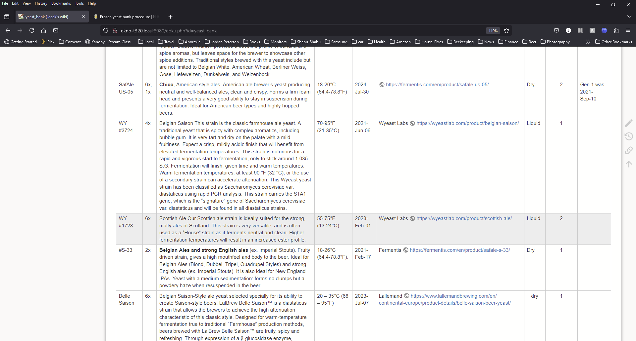Open the wyeastlab scottish-ale link
Viewport: 636px width, 341px height.
464,218
